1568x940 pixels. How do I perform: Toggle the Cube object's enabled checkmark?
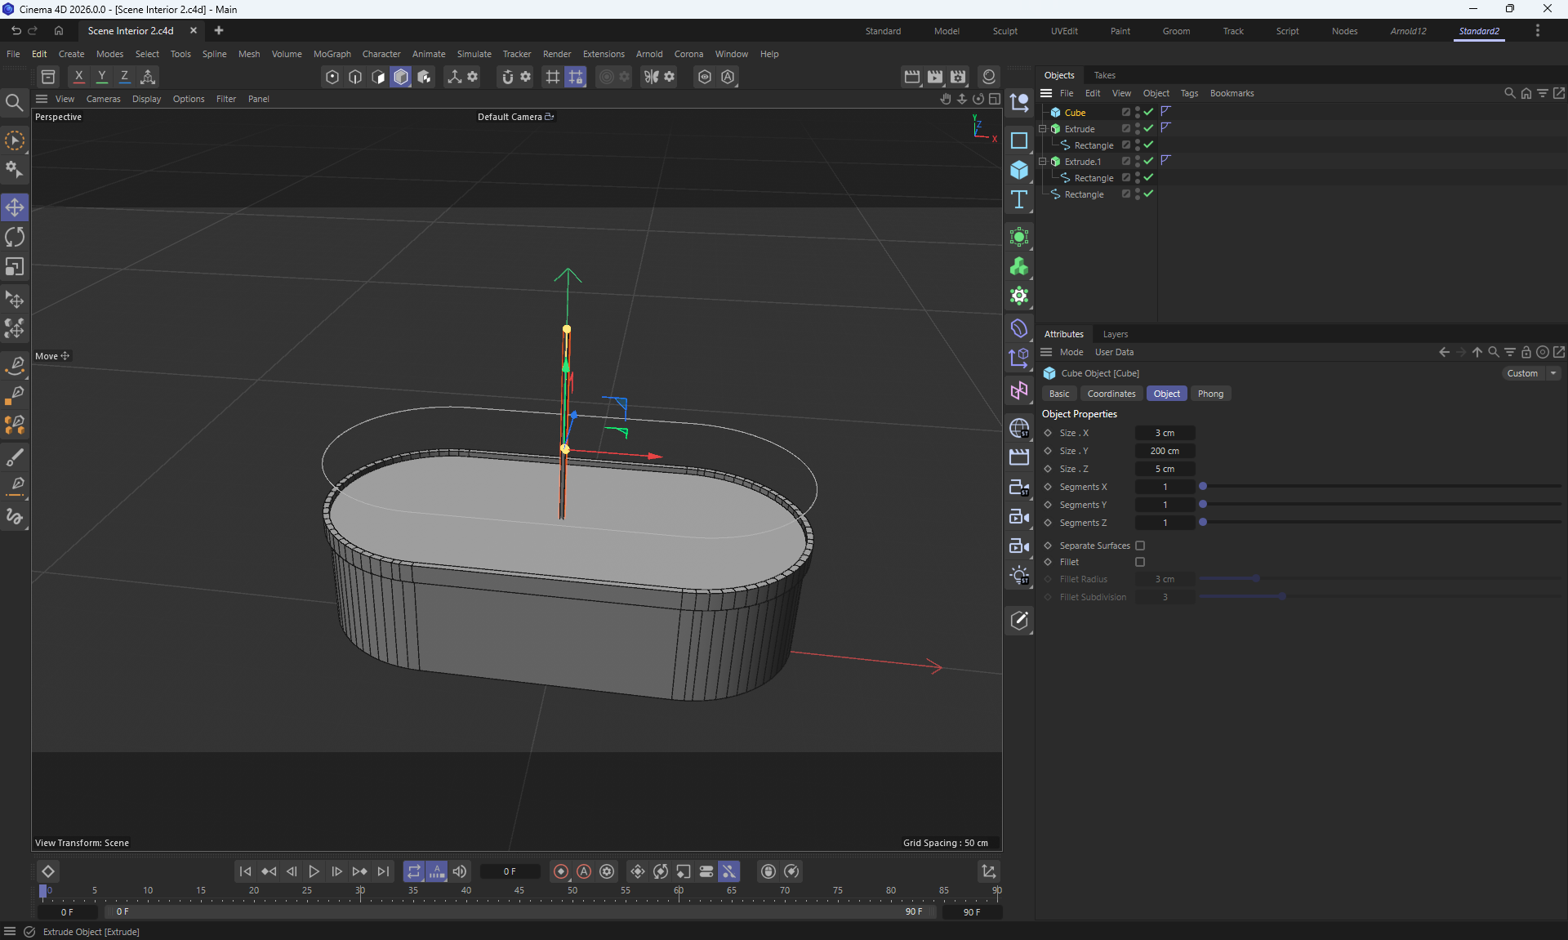point(1149,112)
